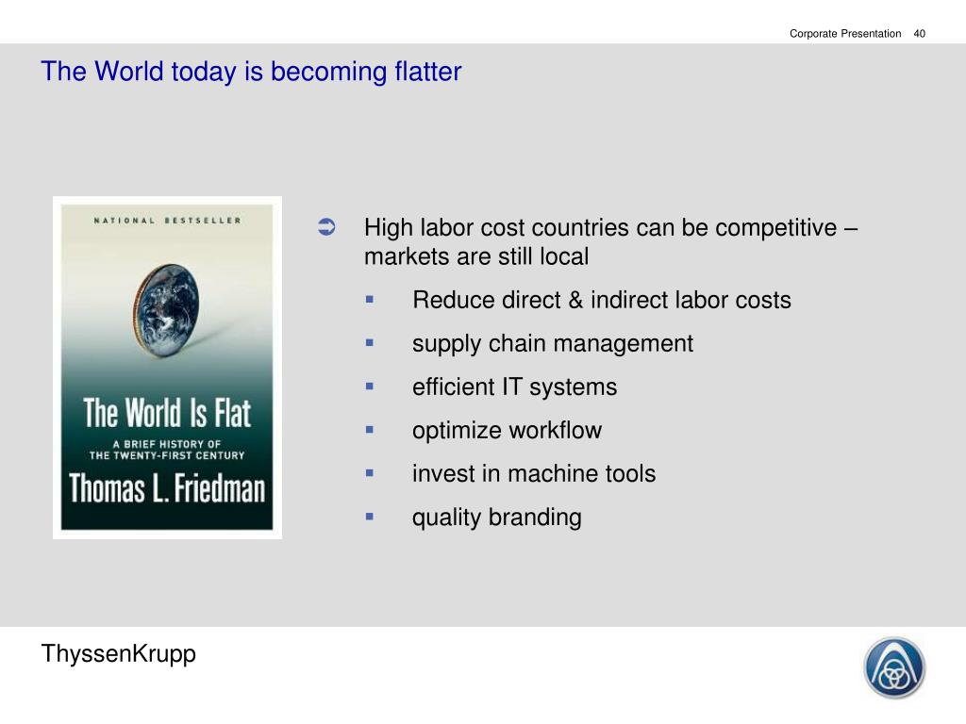Screen dimensions: 966x724
Task: Click the coin-shaped Earth image on the cover
Action: click(x=167, y=310)
